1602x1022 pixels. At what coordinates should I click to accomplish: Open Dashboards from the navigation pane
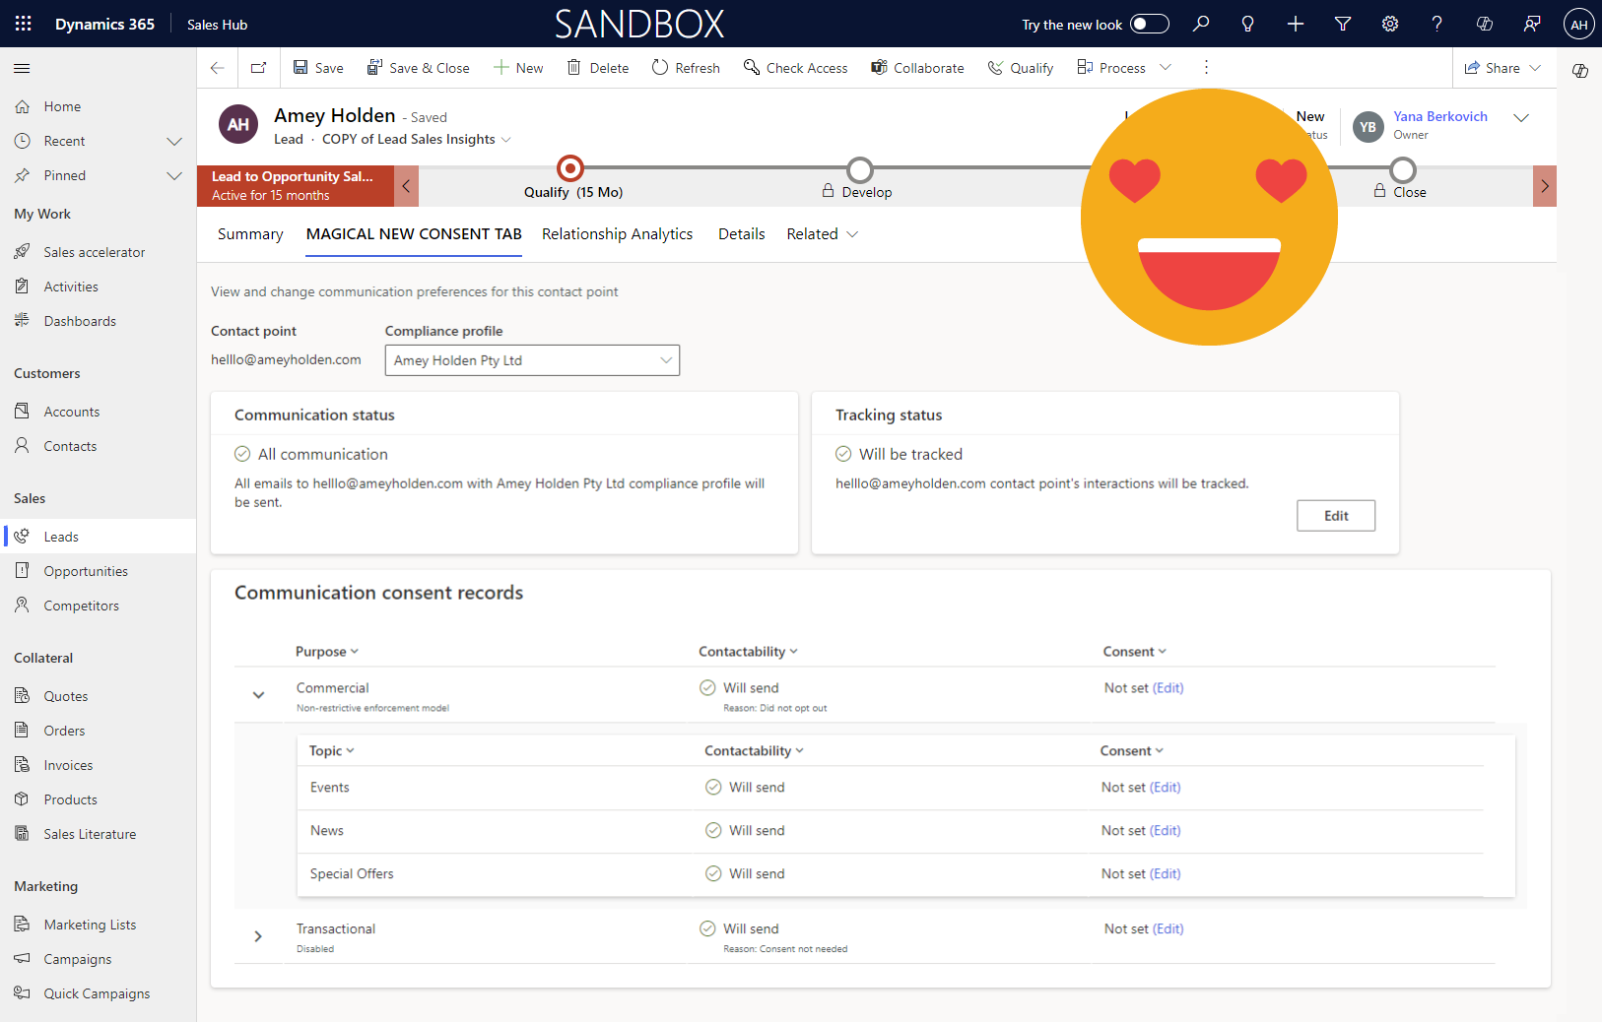(80, 320)
